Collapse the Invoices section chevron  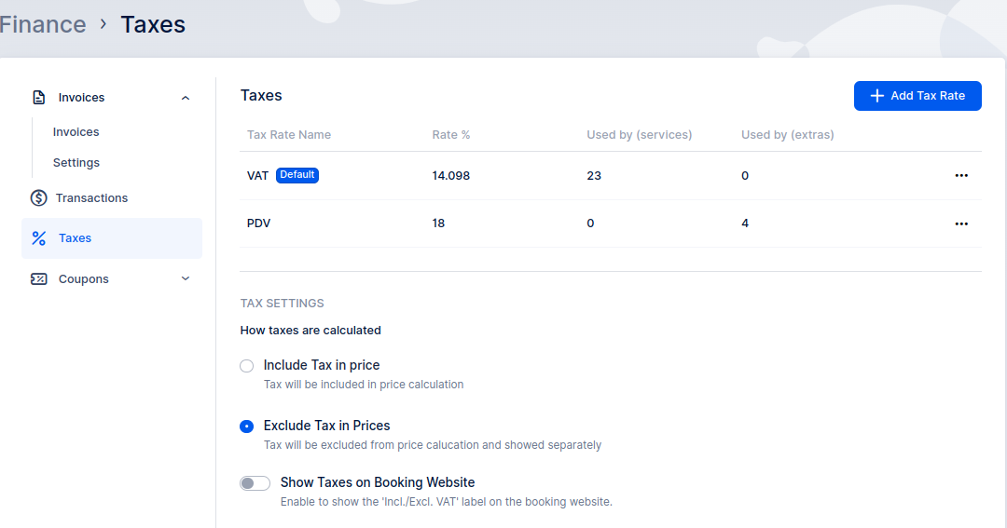tap(186, 98)
